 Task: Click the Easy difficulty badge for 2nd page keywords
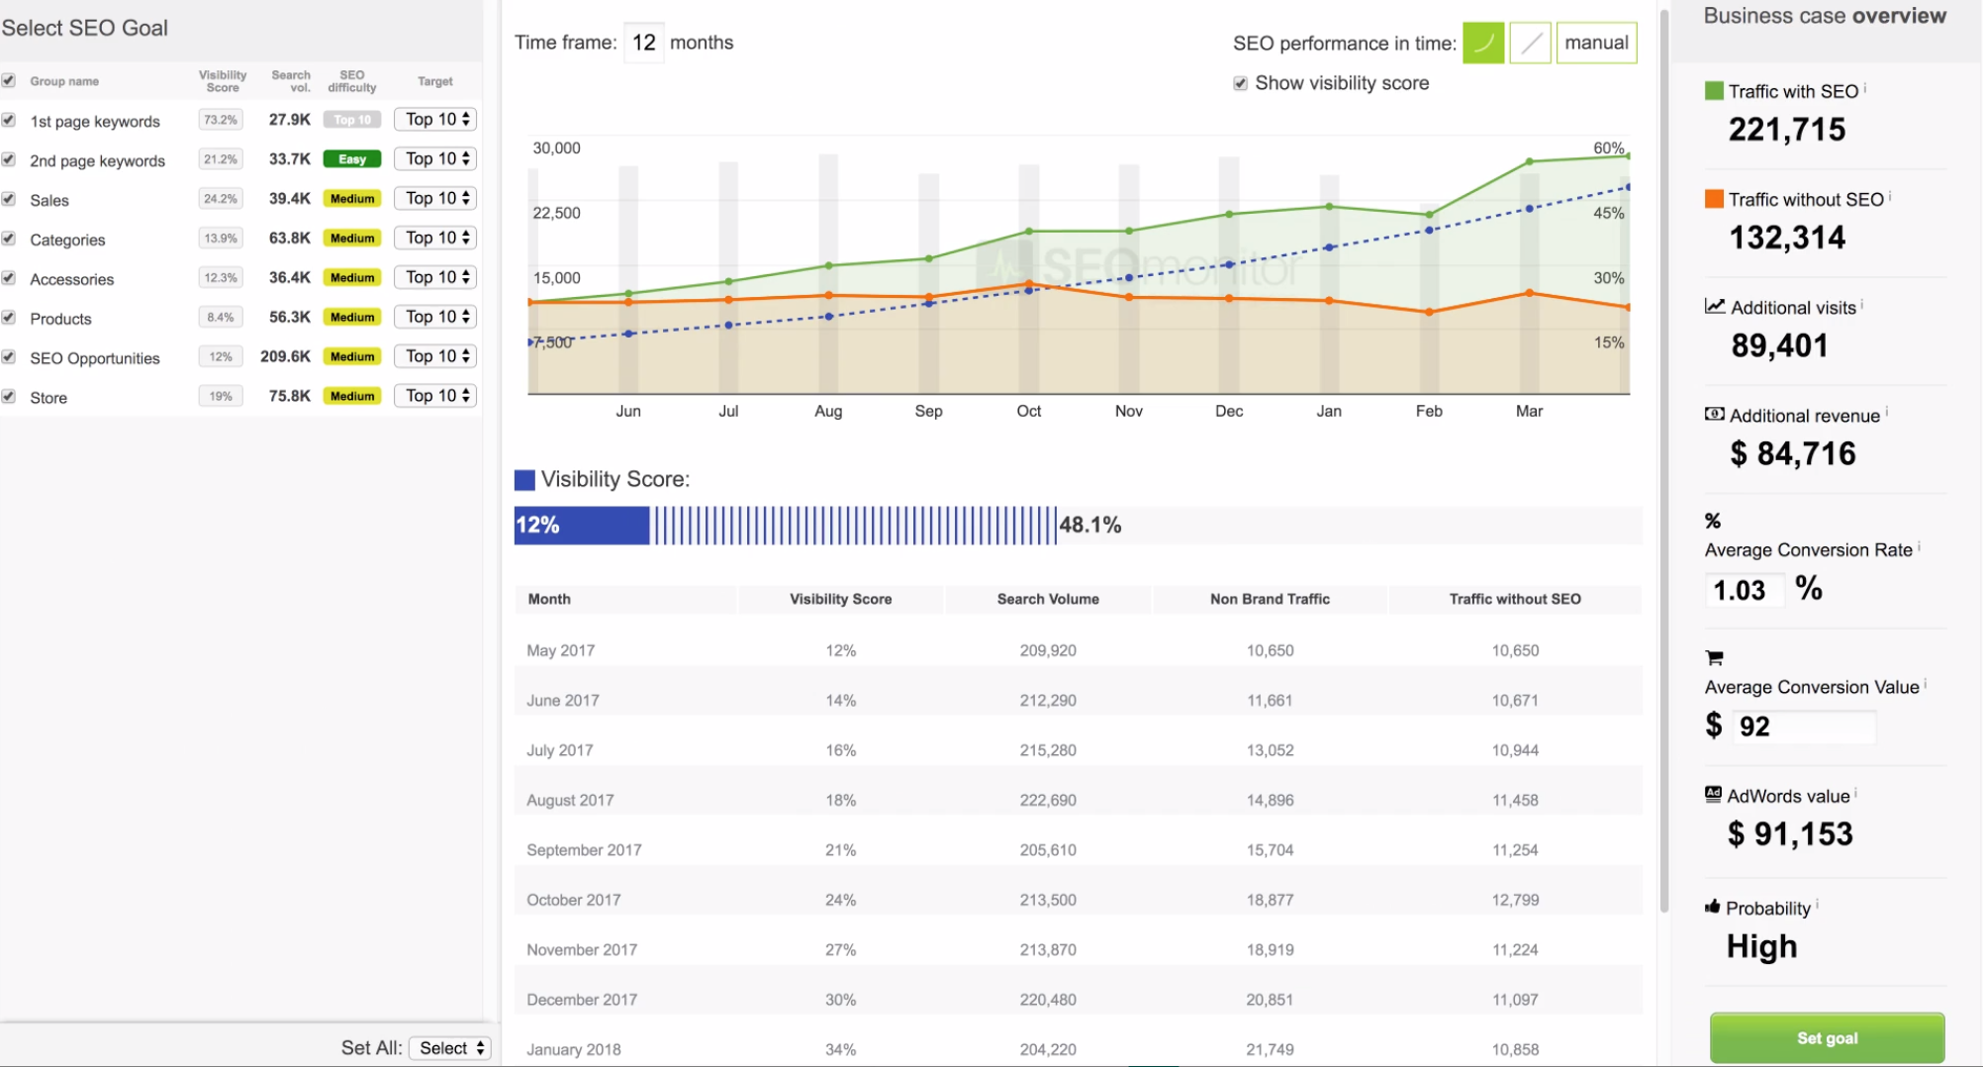[351, 158]
